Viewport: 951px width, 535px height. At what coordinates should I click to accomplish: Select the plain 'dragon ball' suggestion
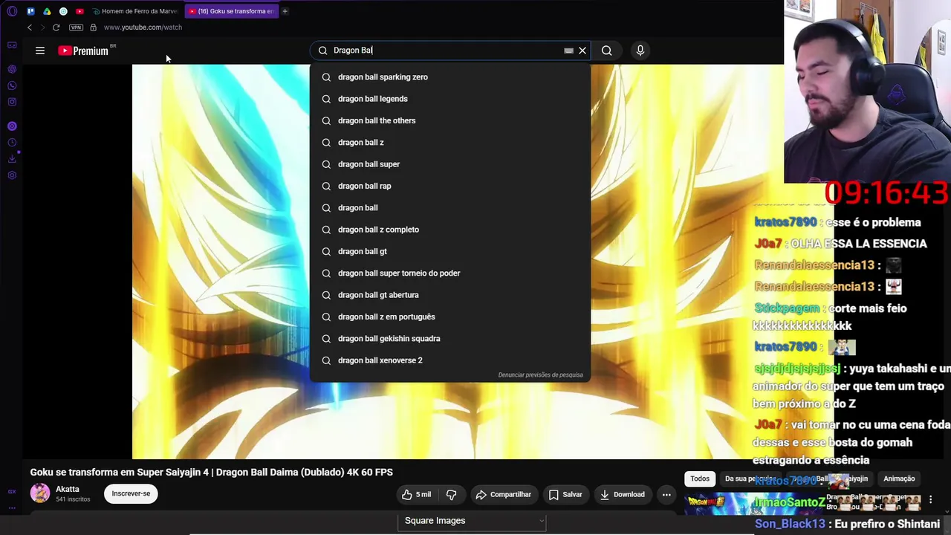tap(450, 208)
